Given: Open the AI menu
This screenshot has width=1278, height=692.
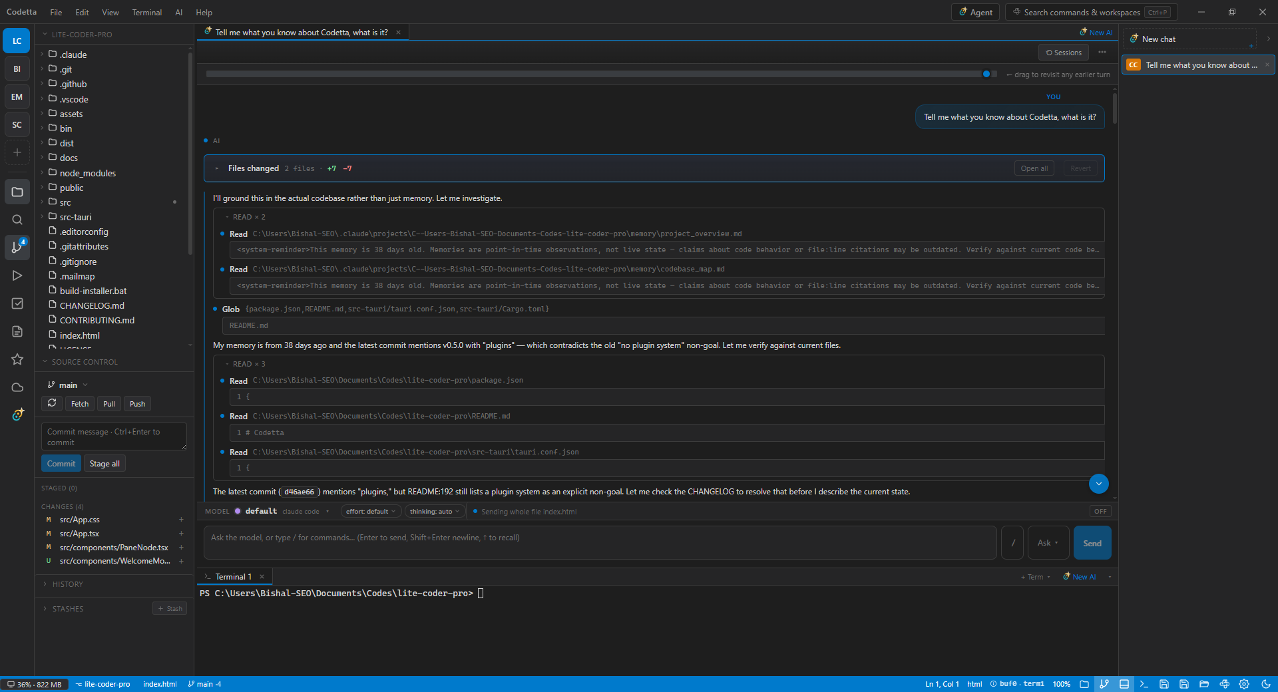Looking at the screenshot, I should click(178, 12).
